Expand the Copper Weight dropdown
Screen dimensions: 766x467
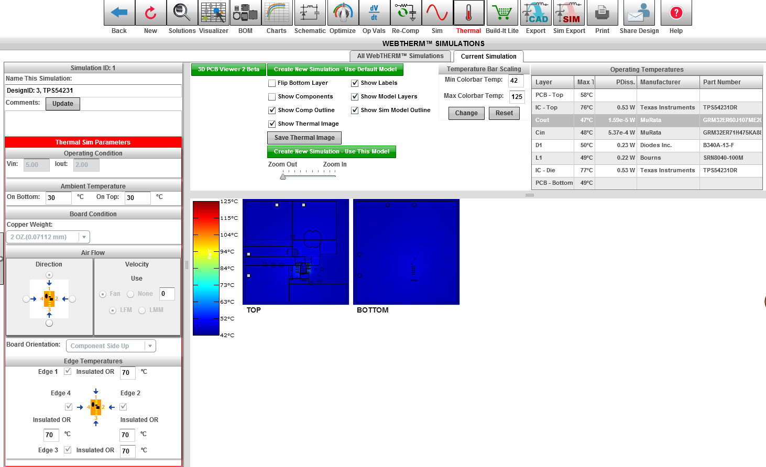pos(84,237)
